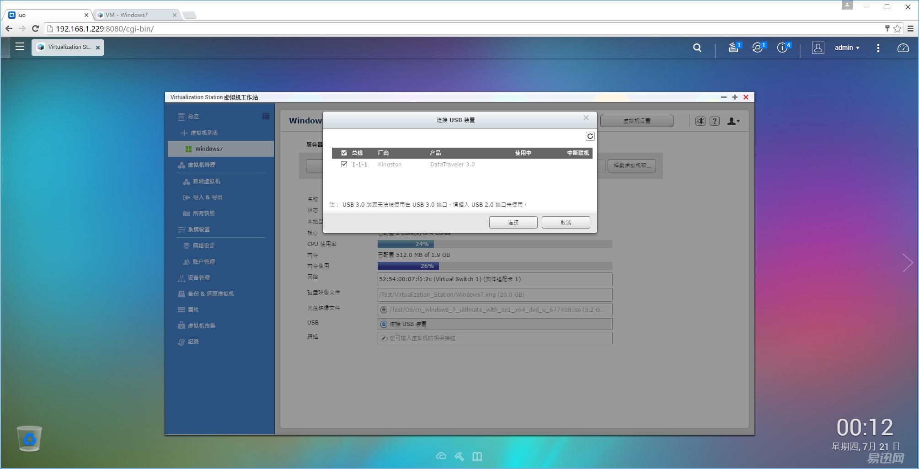Screen dimensions: 919x469
Task: Close the 连接 USB 装置 dialog
Action: [586, 118]
